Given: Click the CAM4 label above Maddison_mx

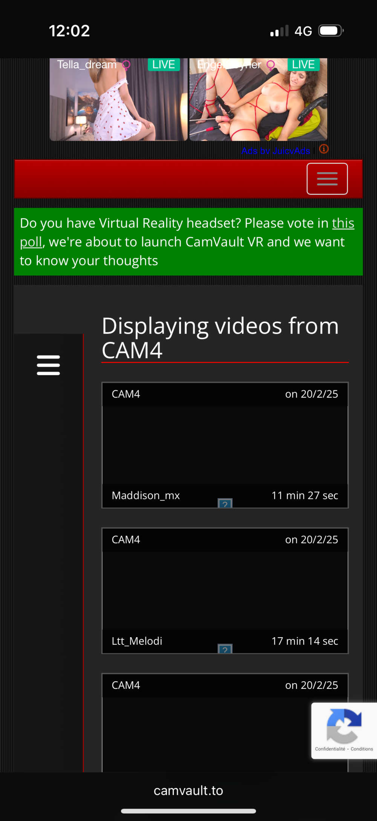Looking at the screenshot, I should (126, 394).
